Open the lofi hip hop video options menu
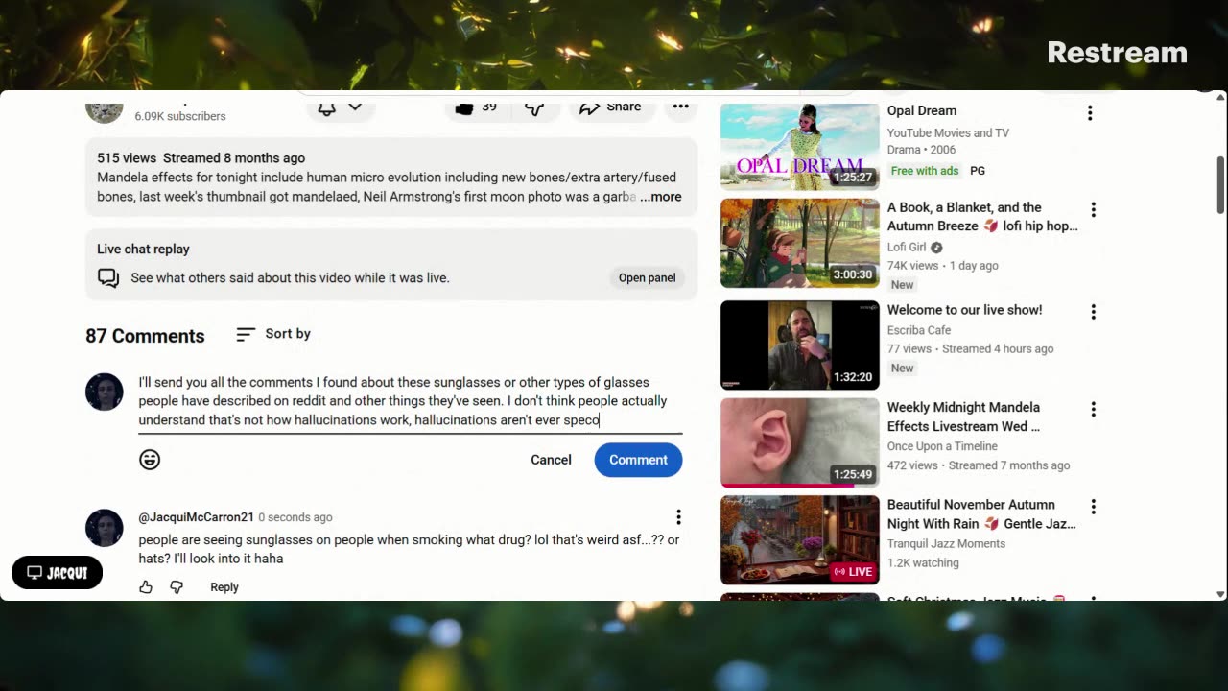1228x691 pixels. pyautogui.click(x=1093, y=209)
